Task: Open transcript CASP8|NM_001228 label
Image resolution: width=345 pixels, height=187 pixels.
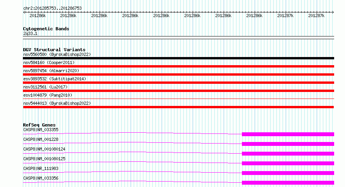Action: [41, 139]
